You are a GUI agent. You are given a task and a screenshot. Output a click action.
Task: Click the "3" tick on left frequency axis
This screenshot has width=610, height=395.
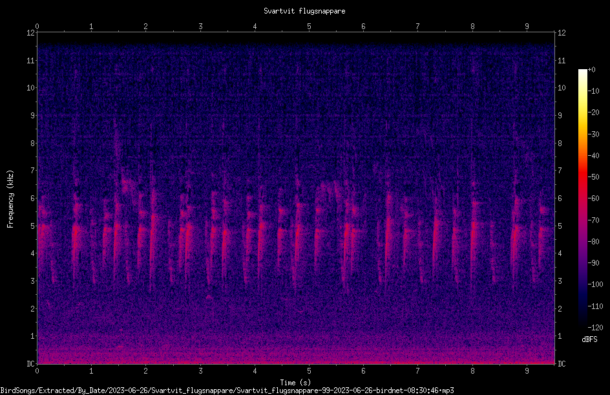(x=32, y=281)
